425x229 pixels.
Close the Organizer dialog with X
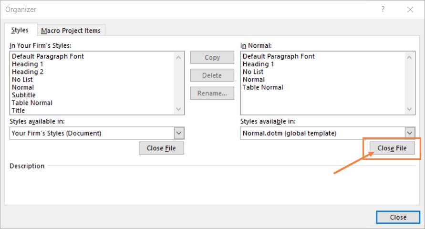(410, 9)
